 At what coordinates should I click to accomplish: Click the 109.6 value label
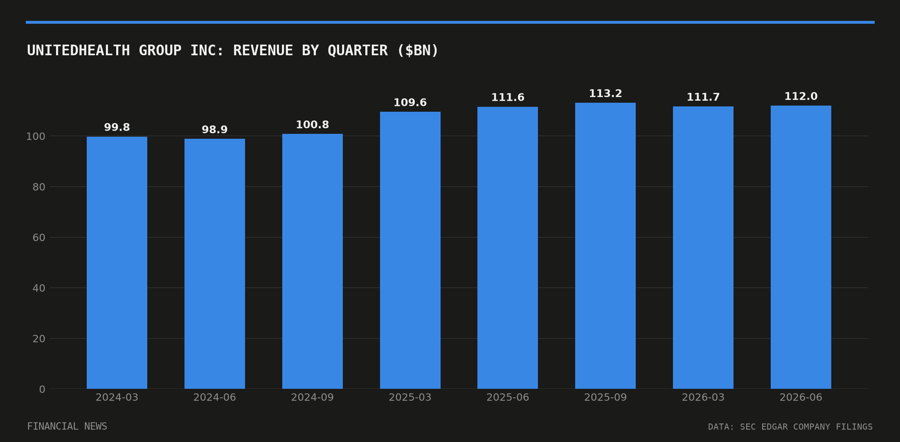(410, 103)
